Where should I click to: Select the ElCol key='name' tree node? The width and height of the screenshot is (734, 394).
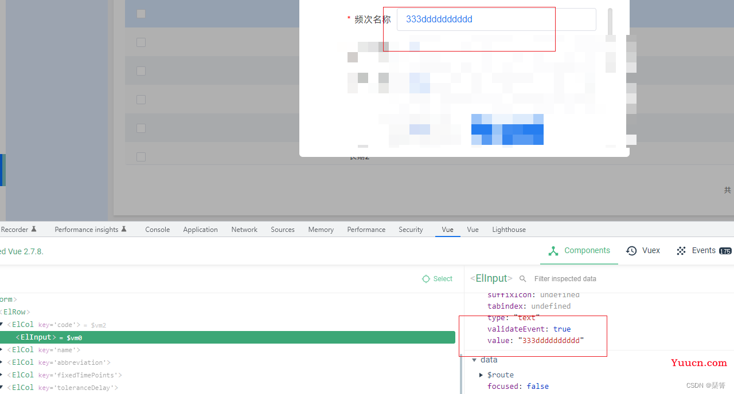[x=44, y=350]
